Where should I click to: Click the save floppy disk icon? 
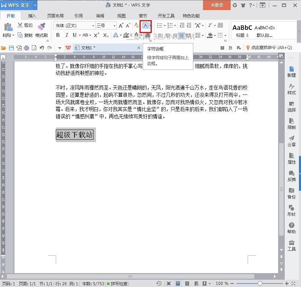point(11,48)
